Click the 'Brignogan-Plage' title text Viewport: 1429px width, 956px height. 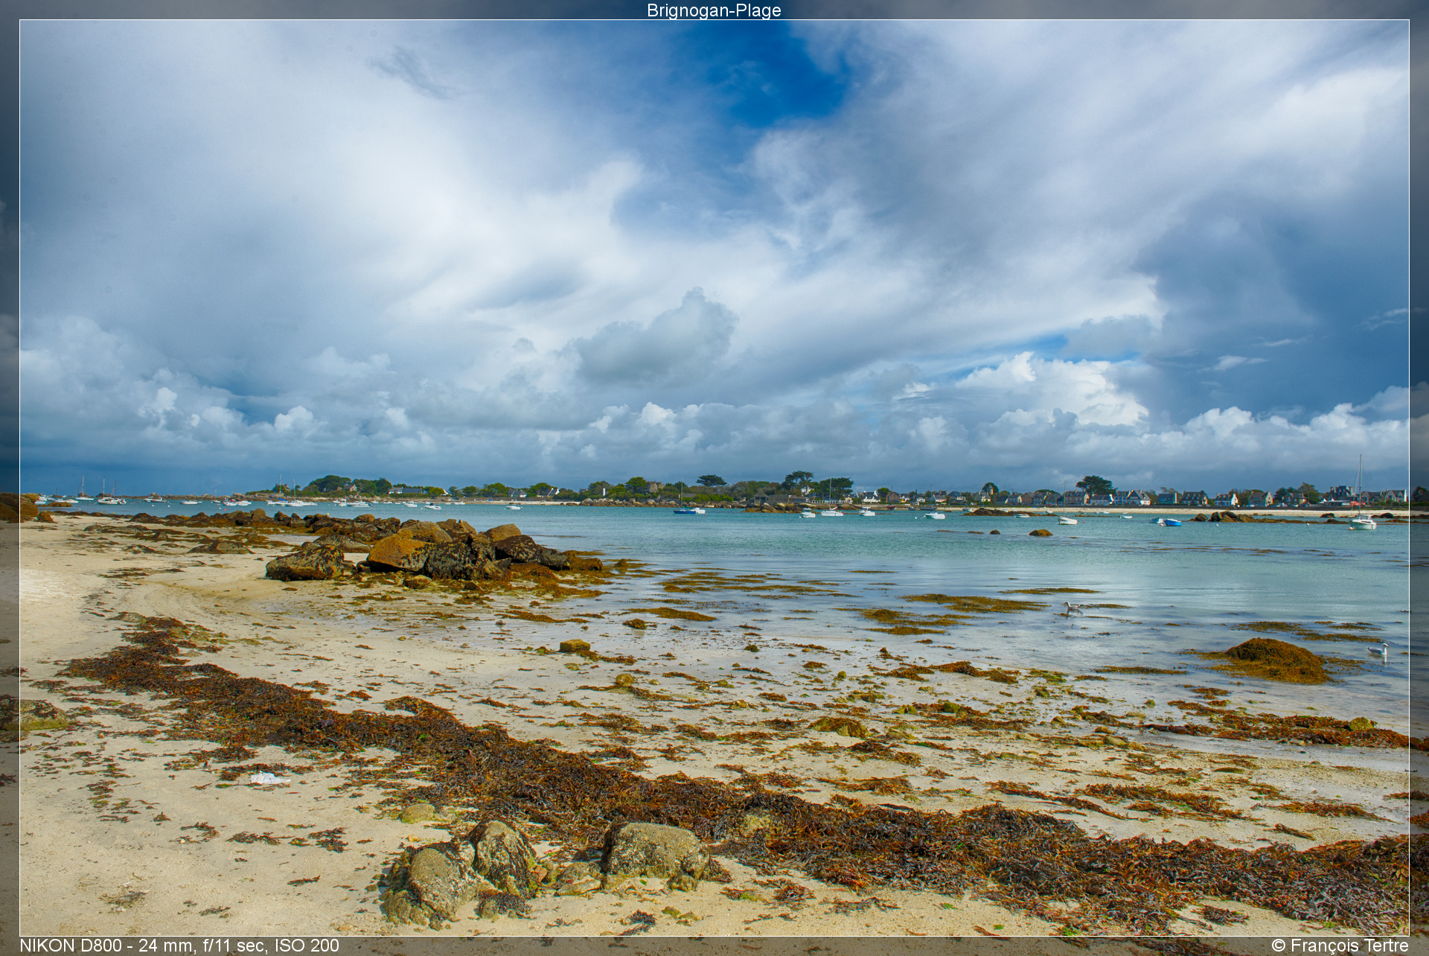[x=714, y=10]
